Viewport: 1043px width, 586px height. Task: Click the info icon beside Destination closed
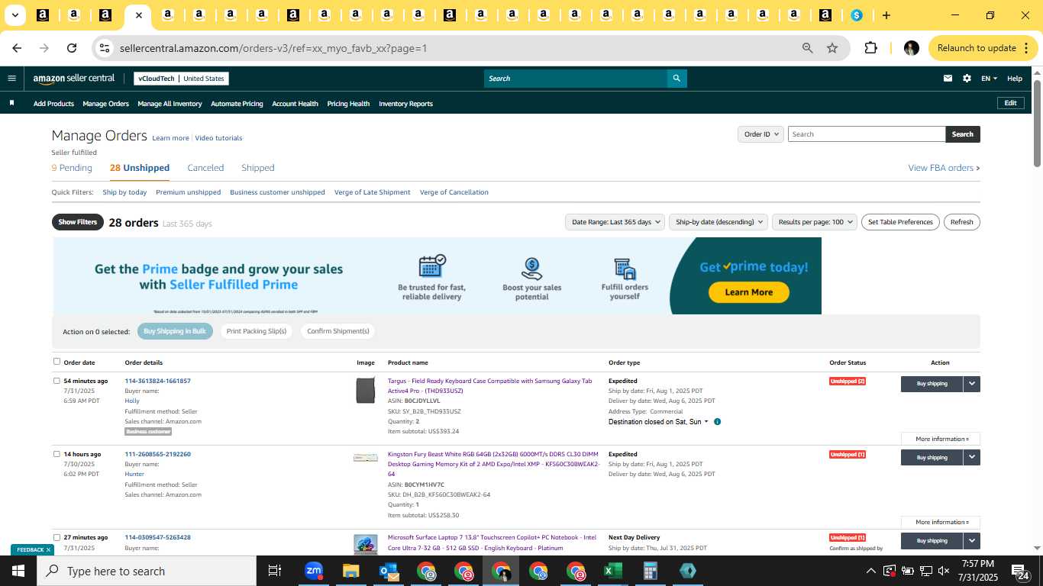pyautogui.click(x=717, y=422)
